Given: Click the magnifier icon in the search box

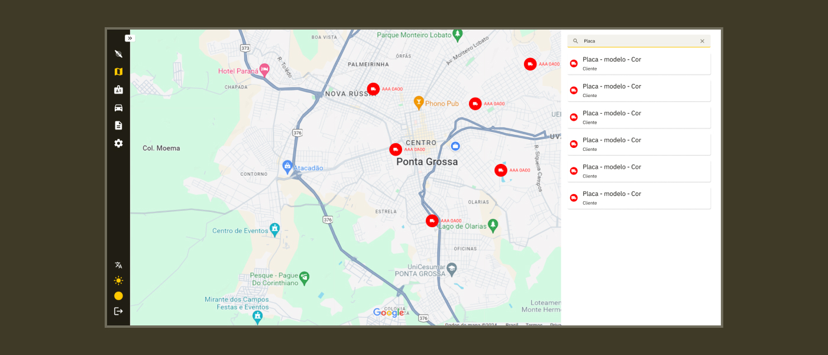Looking at the screenshot, I should (575, 41).
